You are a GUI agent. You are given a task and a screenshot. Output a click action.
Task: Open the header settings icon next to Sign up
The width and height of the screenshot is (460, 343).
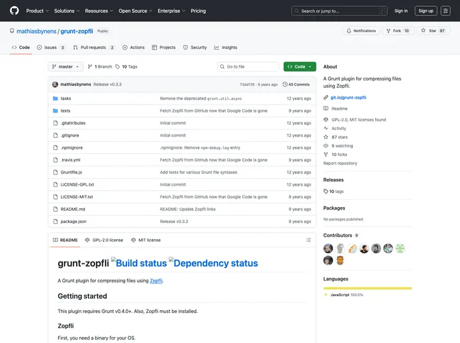coord(445,11)
